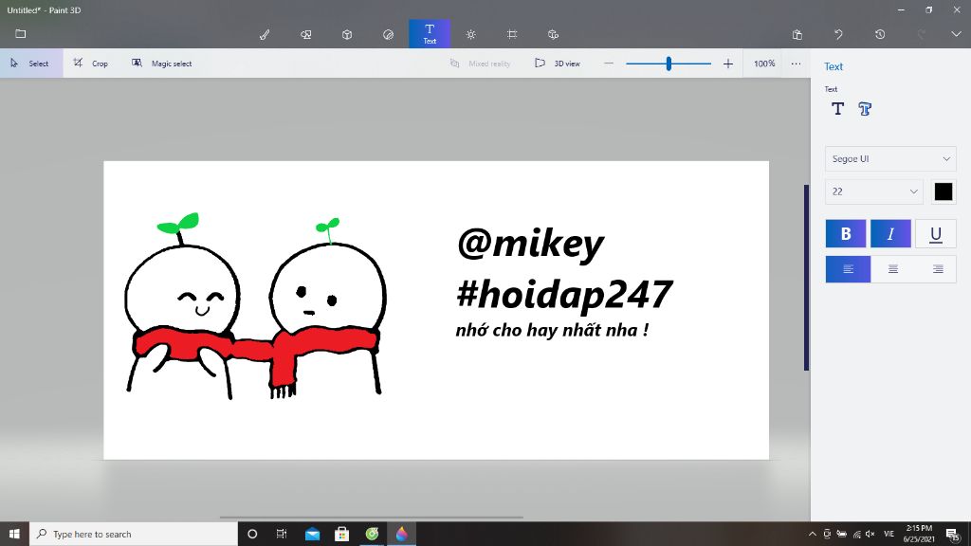Open Cortana from taskbar
971x546 pixels.
[x=252, y=534]
